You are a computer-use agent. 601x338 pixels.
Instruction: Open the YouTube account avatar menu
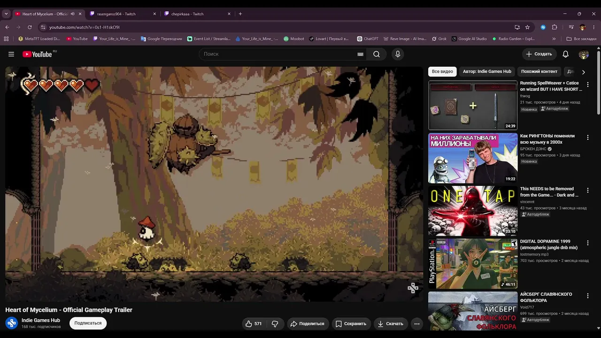point(584,54)
